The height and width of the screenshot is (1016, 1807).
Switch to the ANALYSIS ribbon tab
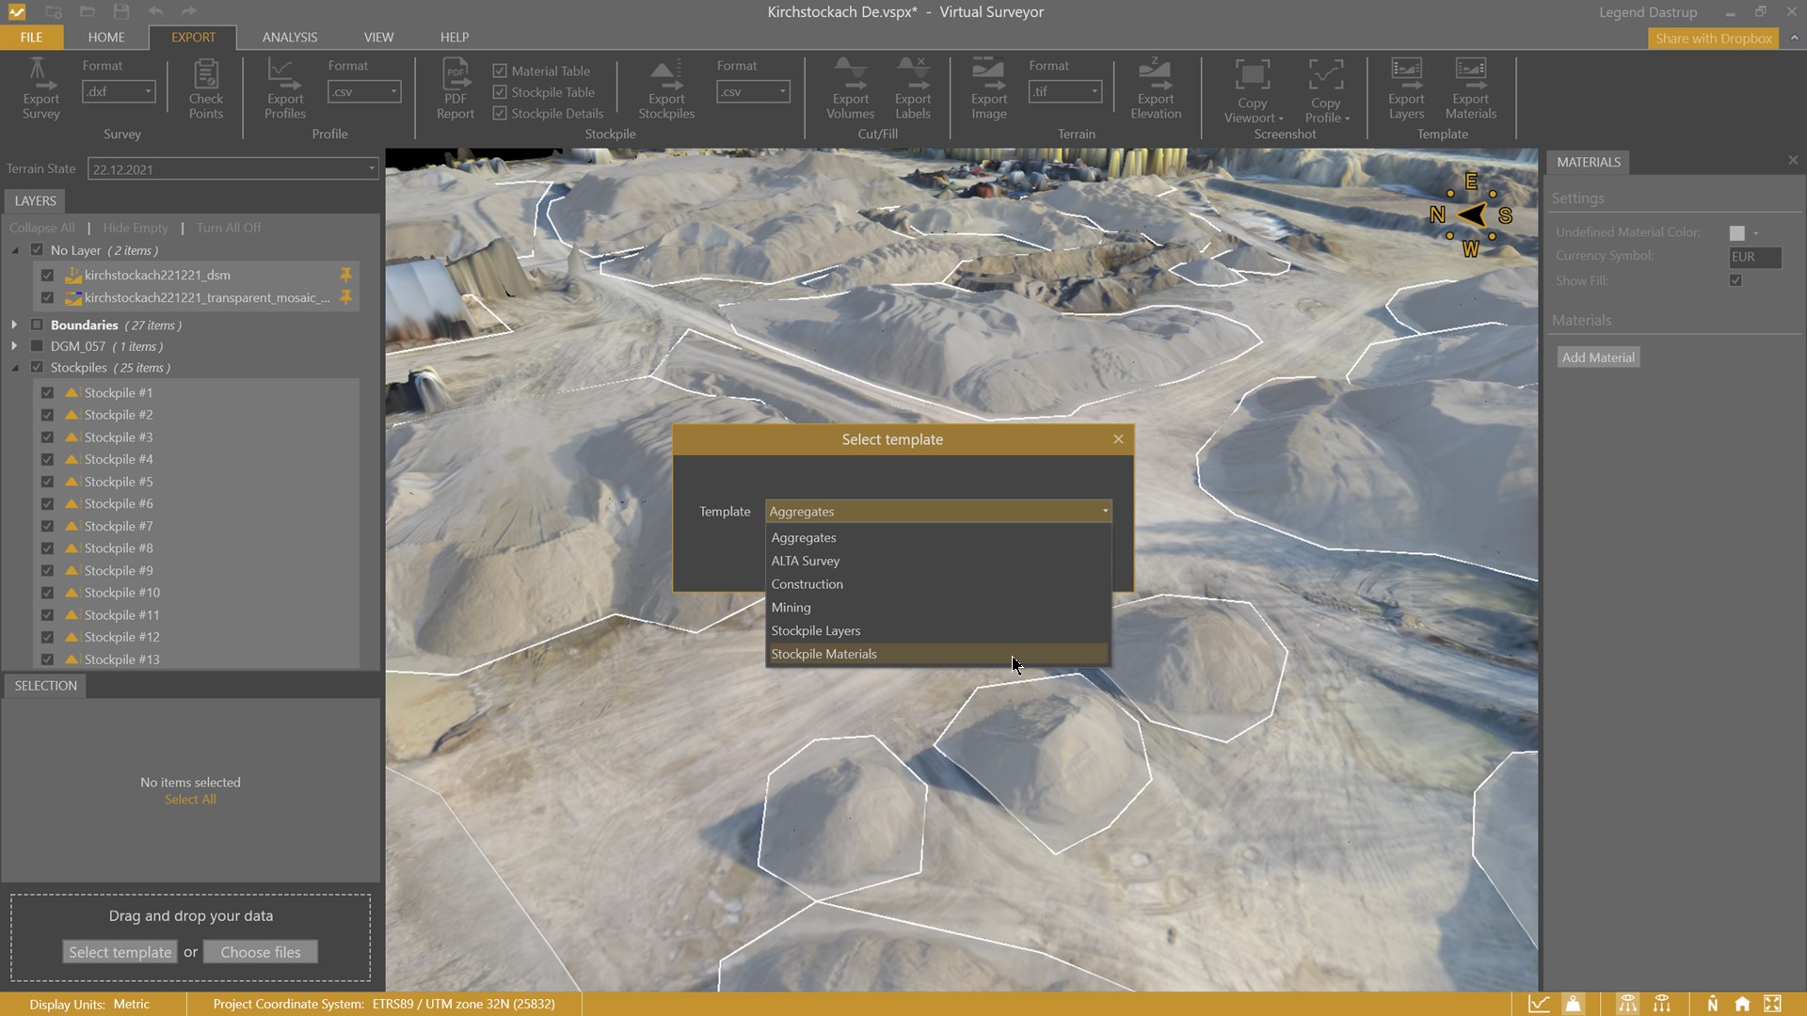(289, 37)
